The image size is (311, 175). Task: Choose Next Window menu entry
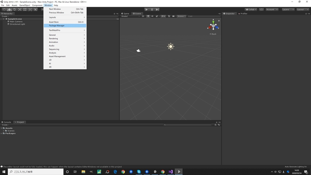tap(65, 9)
